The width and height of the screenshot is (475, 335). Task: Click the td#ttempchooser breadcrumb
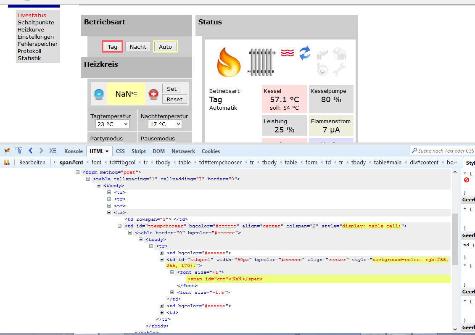click(220, 163)
